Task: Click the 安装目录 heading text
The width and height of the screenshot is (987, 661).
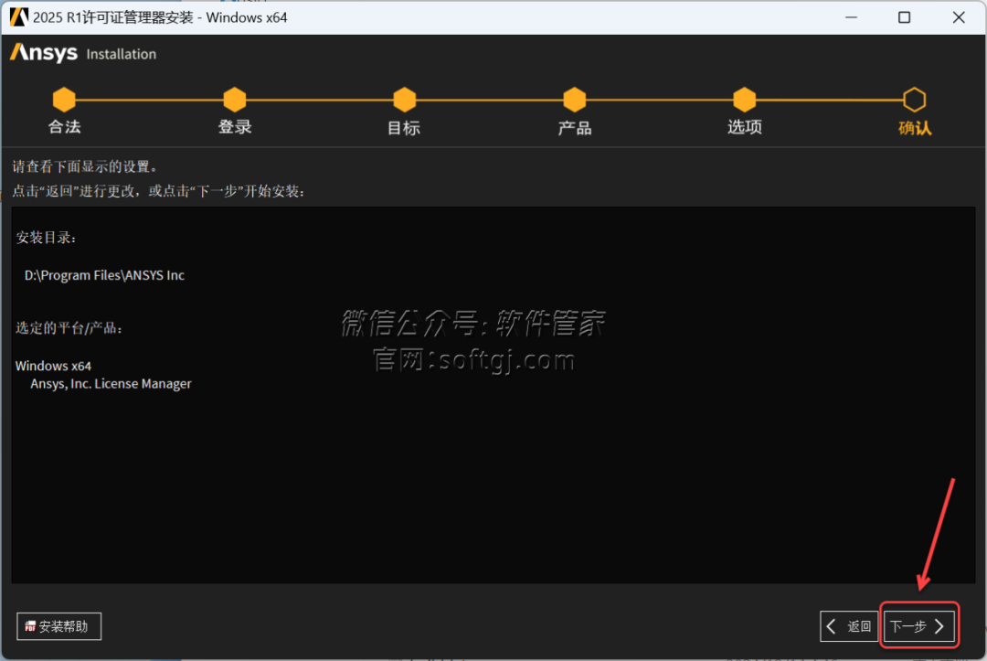Action: pos(46,238)
